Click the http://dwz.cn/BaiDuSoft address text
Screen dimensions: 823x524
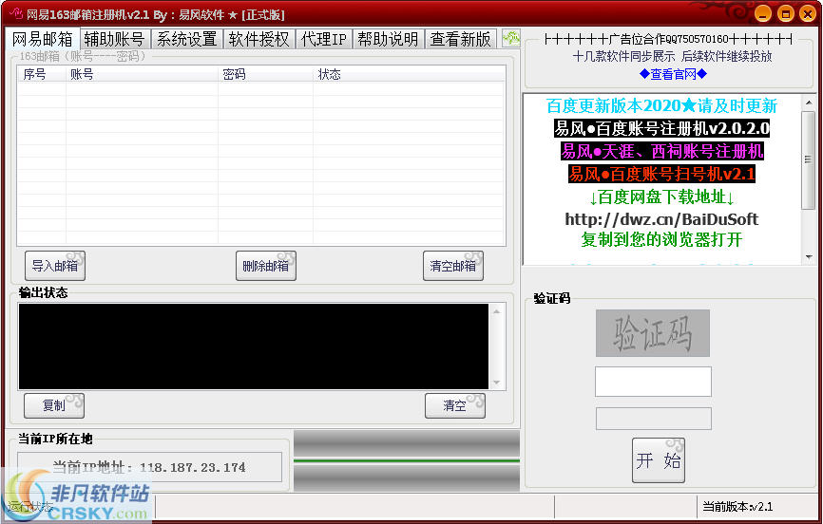pyautogui.click(x=661, y=218)
